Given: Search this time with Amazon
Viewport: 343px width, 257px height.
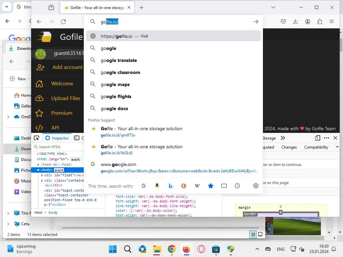Looking at the screenshot, I should click(x=157, y=186).
